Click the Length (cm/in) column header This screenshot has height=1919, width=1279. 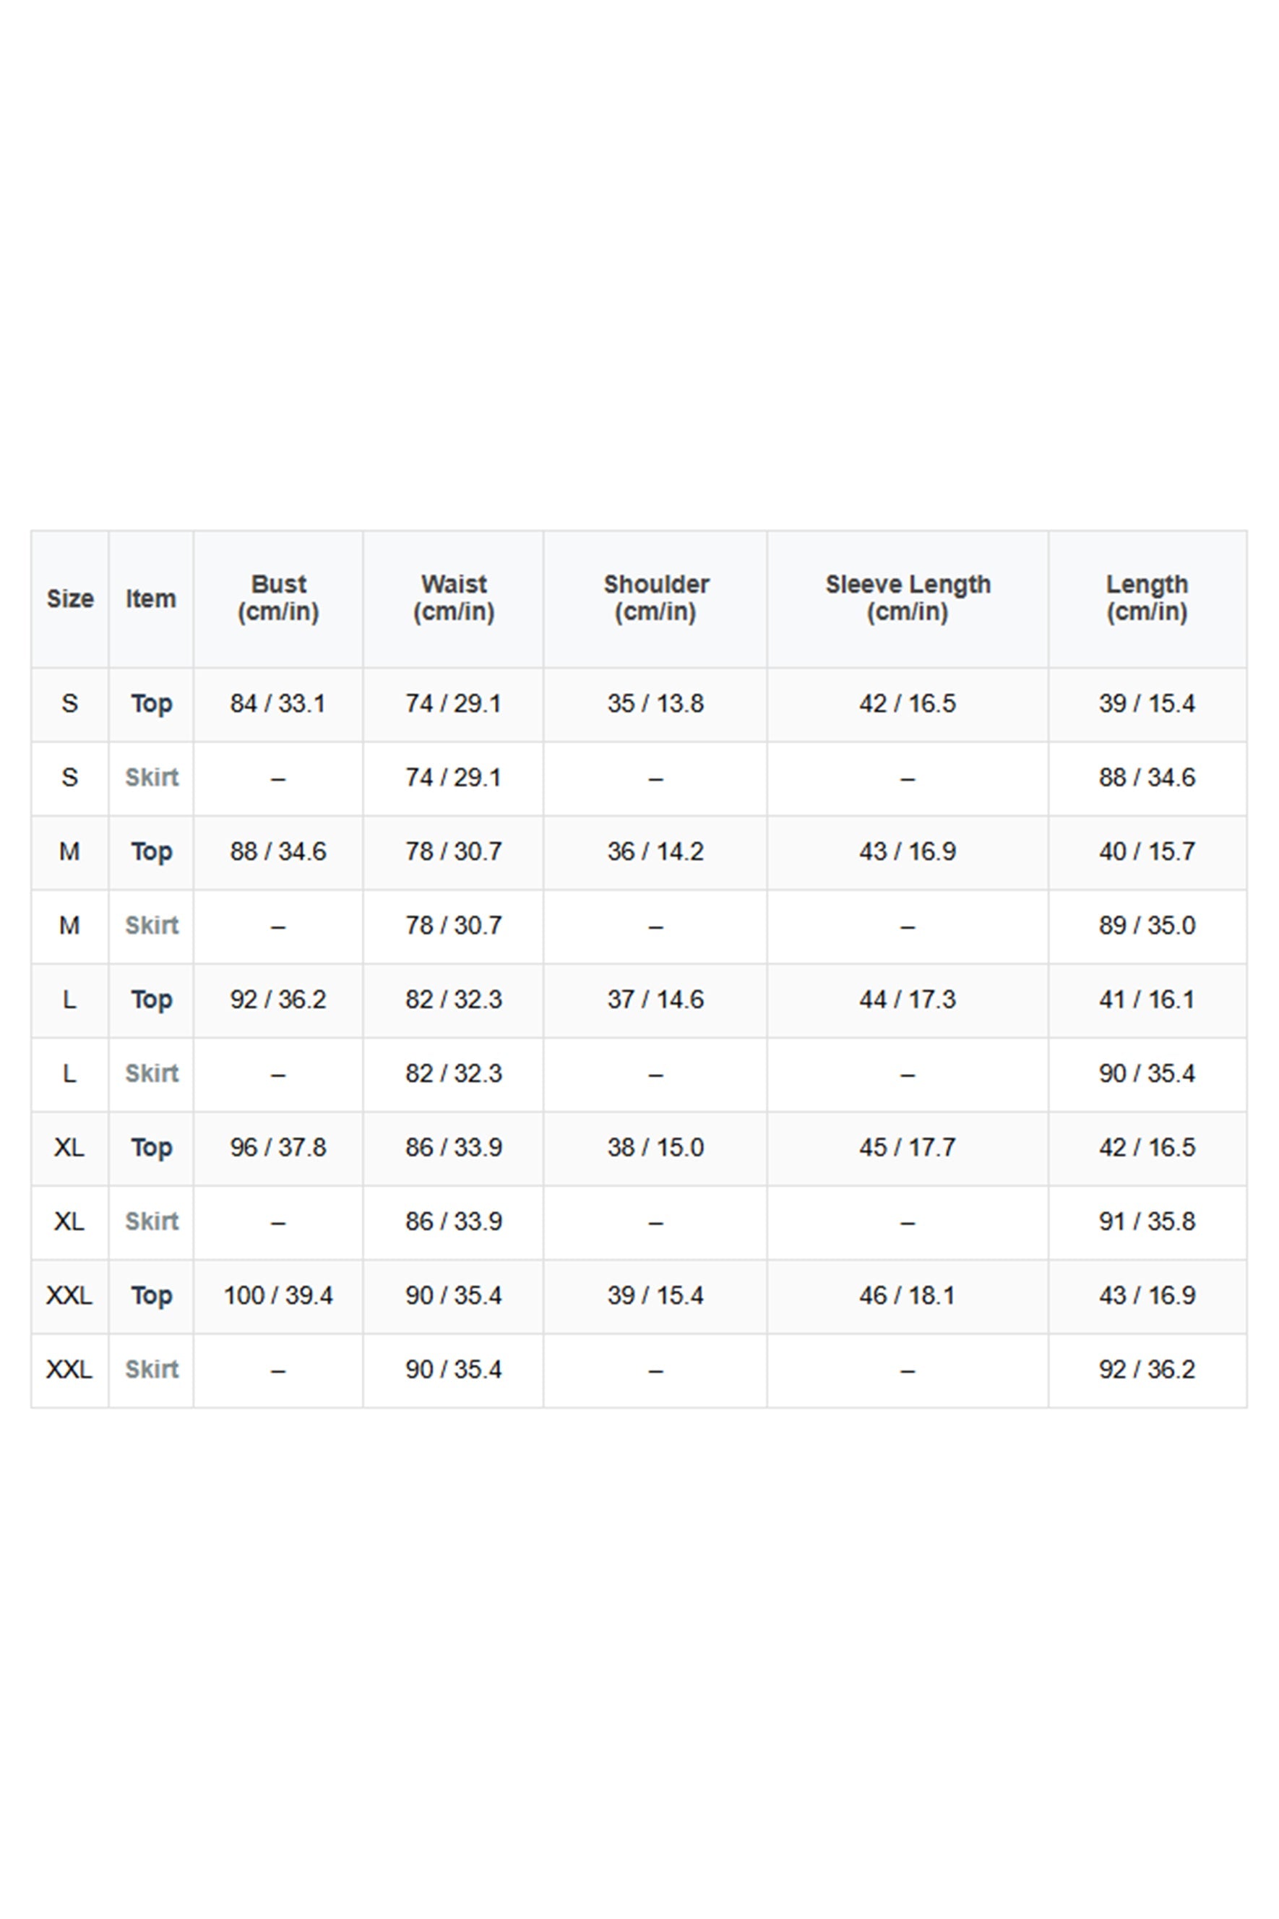pyautogui.click(x=1147, y=598)
